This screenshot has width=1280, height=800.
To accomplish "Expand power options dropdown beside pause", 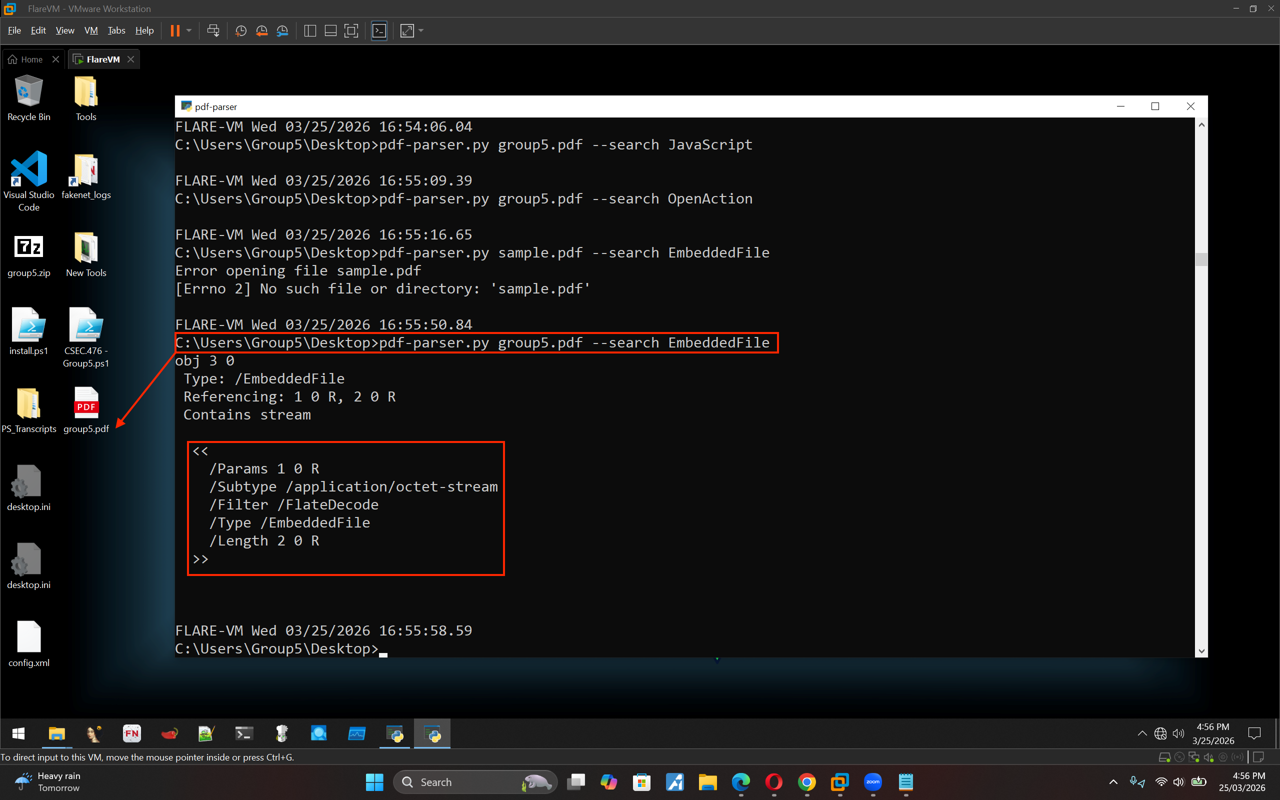I will click(189, 30).
